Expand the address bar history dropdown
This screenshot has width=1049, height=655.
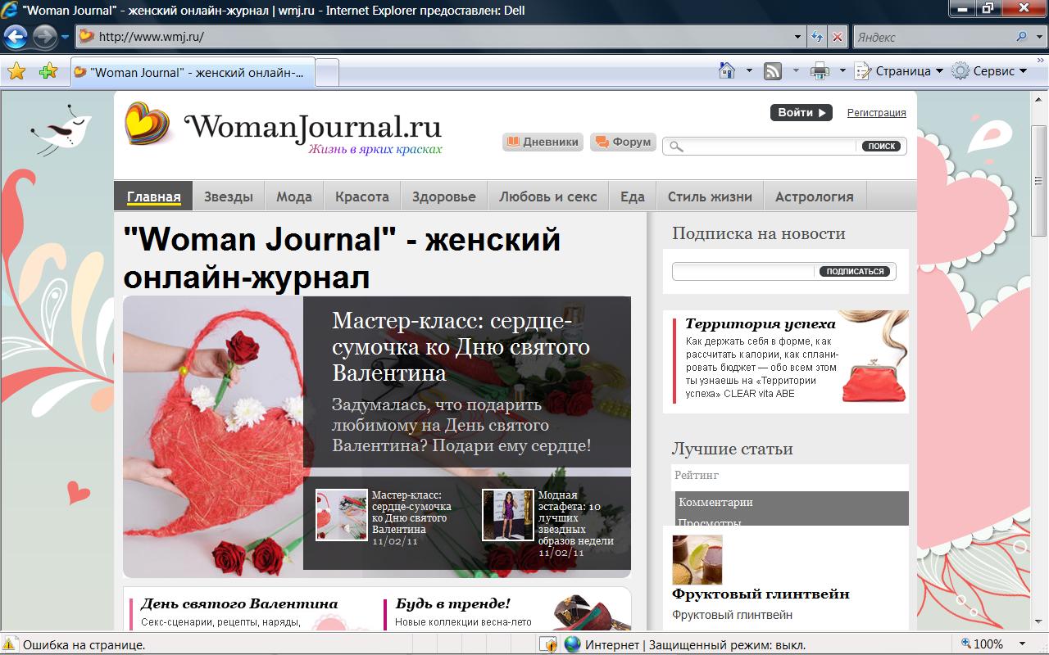pyautogui.click(x=798, y=37)
